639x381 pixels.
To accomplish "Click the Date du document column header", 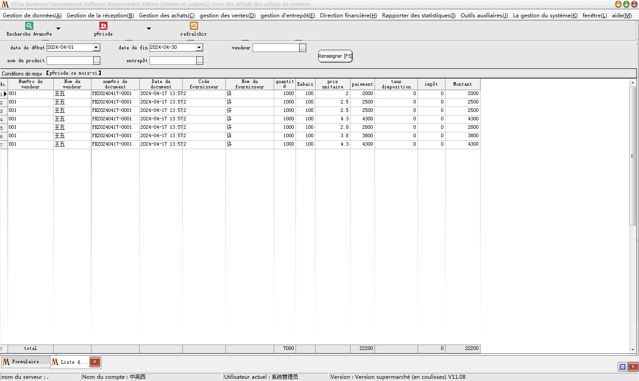I will click(161, 84).
